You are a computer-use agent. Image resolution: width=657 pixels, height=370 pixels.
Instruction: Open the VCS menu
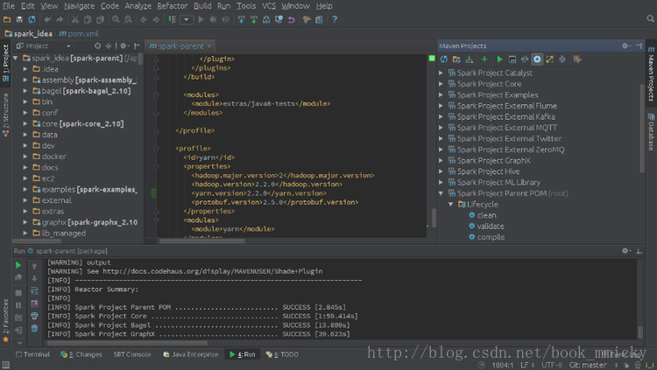point(269,6)
